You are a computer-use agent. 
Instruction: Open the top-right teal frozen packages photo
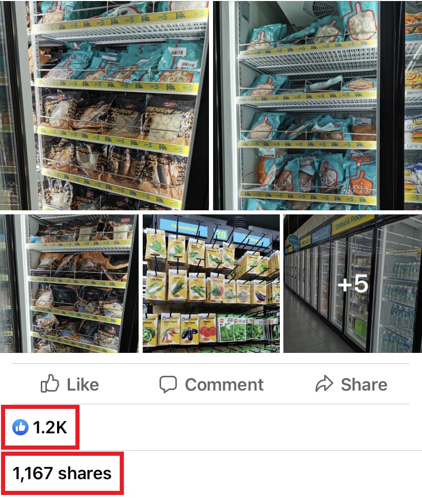point(318,105)
